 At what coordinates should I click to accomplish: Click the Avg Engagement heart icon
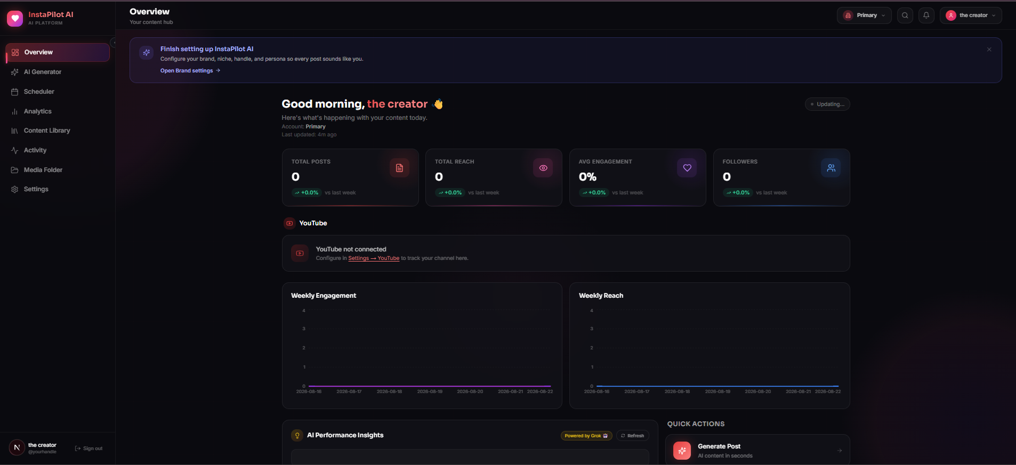pyautogui.click(x=687, y=168)
